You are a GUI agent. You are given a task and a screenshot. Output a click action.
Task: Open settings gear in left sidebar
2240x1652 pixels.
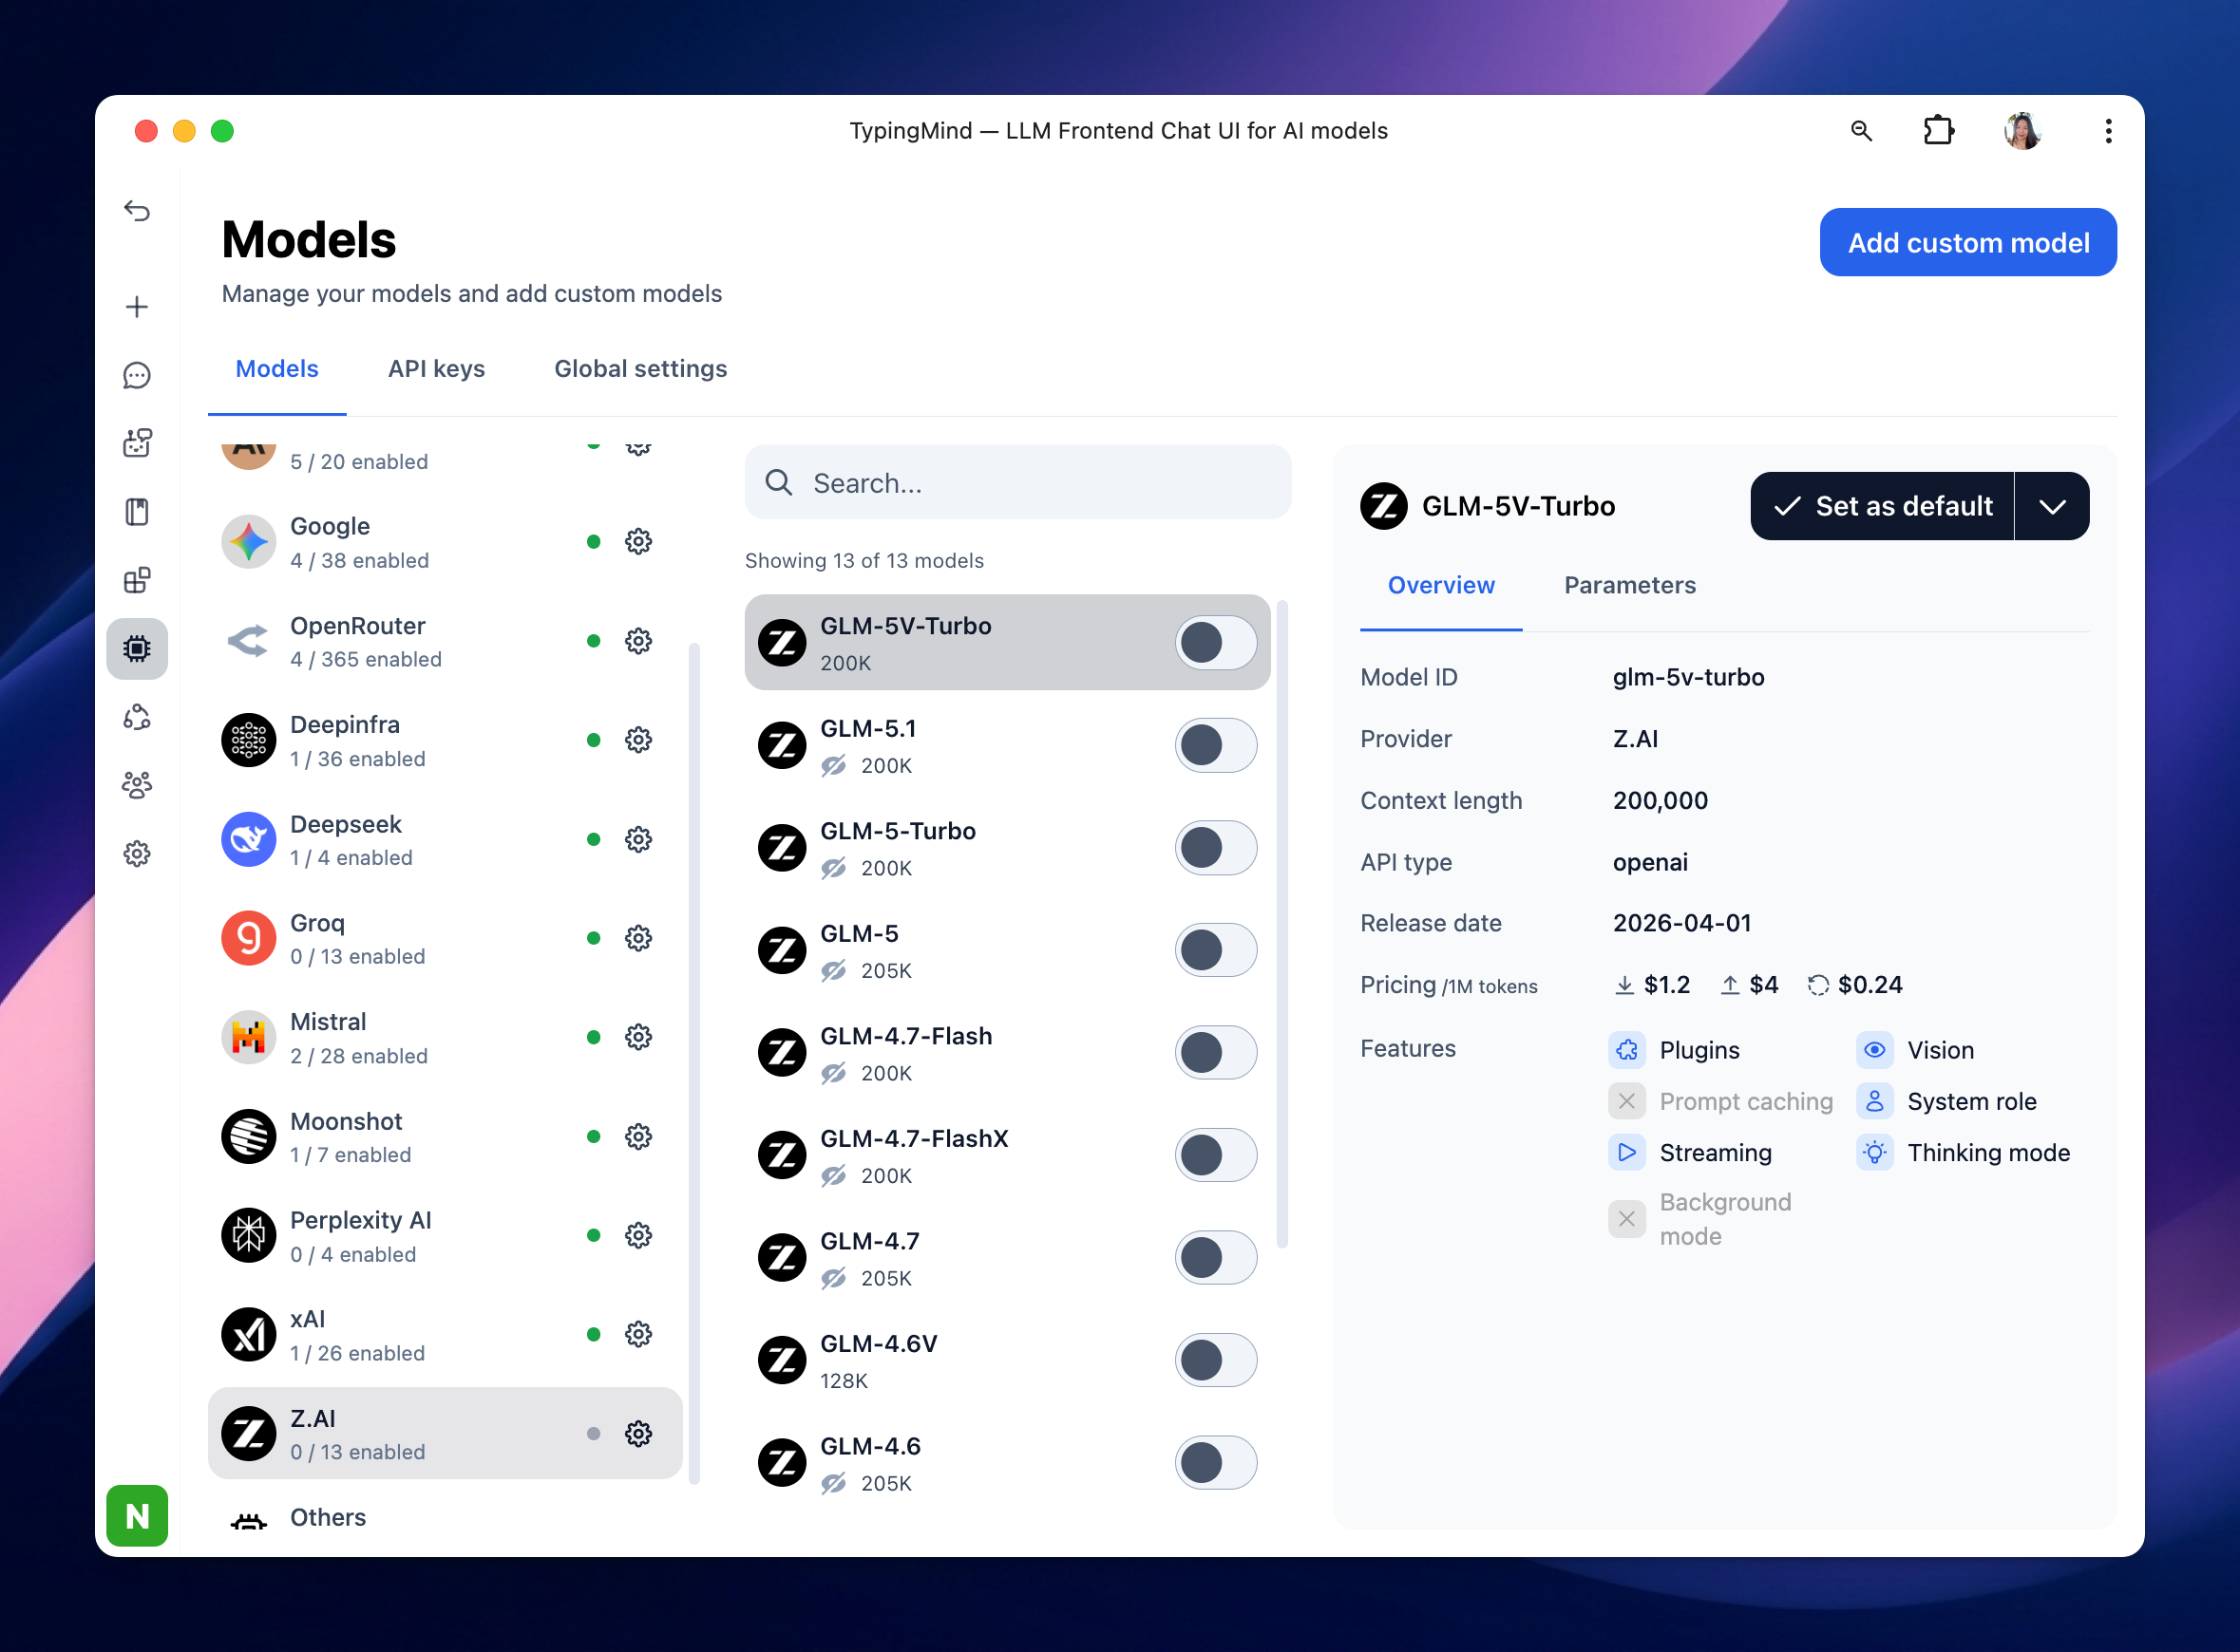(x=137, y=854)
